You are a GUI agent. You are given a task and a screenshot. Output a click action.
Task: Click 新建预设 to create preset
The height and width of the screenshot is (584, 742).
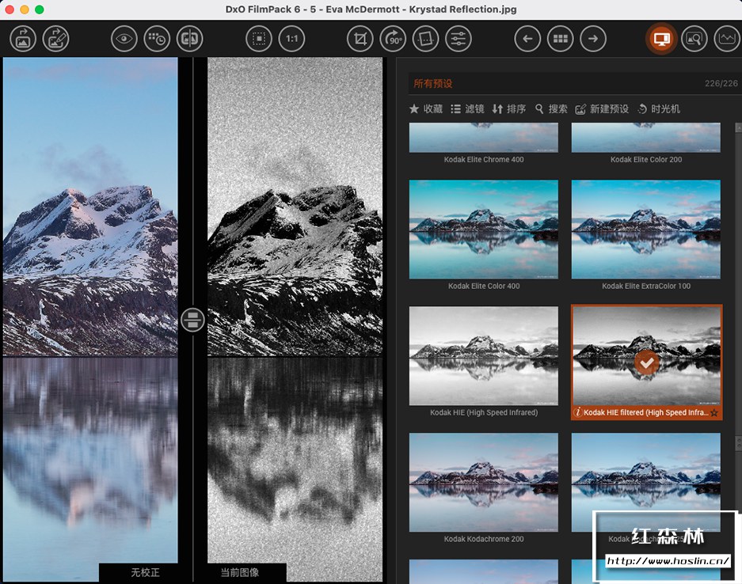click(x=602, y=108)
